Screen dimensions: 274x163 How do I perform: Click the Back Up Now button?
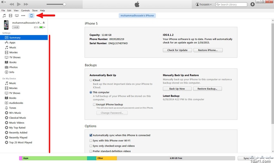pos(177,89)
